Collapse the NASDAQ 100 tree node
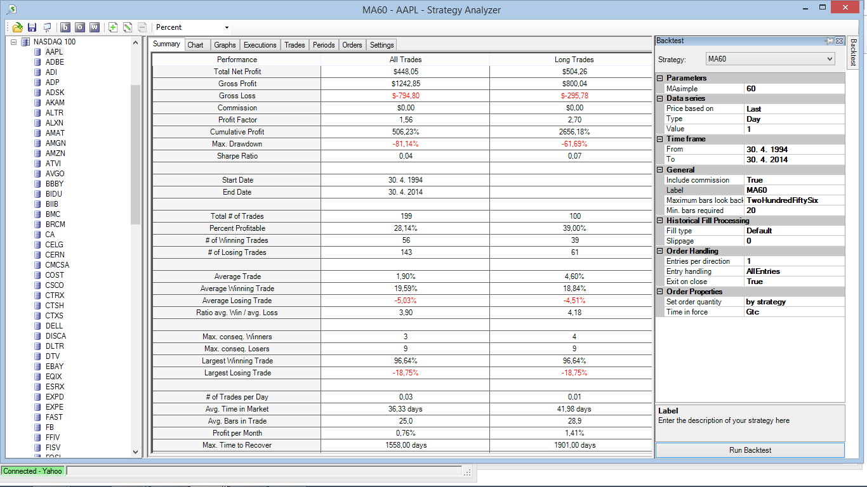The image size is (867, 487). [14, 42]
